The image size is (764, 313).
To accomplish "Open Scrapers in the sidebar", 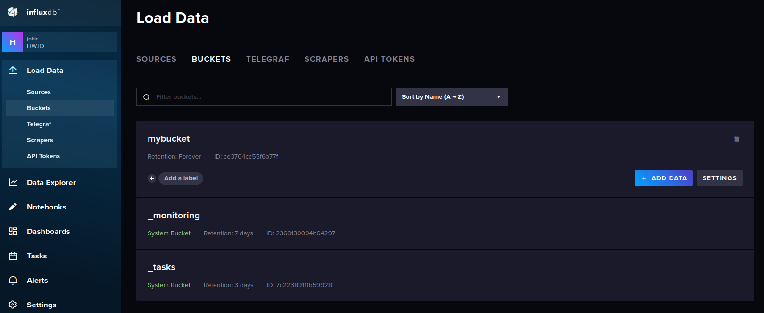I will click(x=40, y=140).
